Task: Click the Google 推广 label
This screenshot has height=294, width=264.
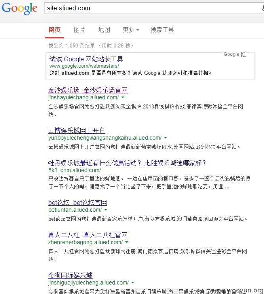Action: coord(237,54)
